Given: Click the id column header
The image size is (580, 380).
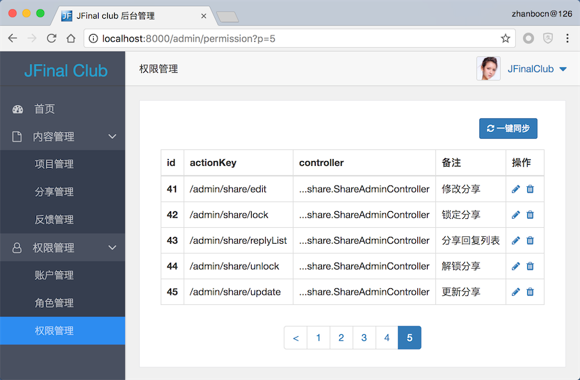Looking at the screenshot, I should (x=171, y=163).
